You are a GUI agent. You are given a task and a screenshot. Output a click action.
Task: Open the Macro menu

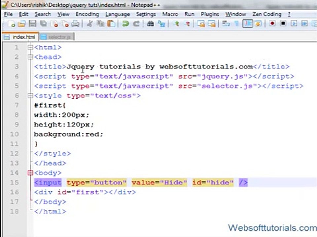[x=170, y=14]
